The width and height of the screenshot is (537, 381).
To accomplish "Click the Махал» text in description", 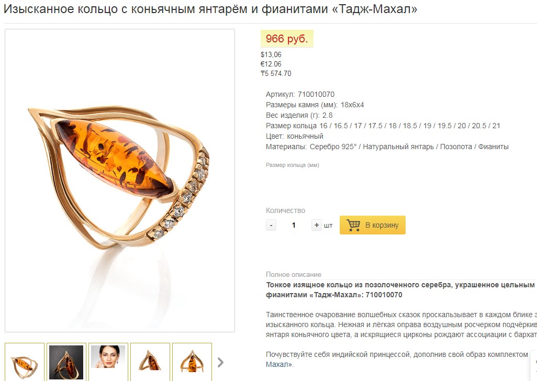I will pyautogui.click(x=280, y=365).
